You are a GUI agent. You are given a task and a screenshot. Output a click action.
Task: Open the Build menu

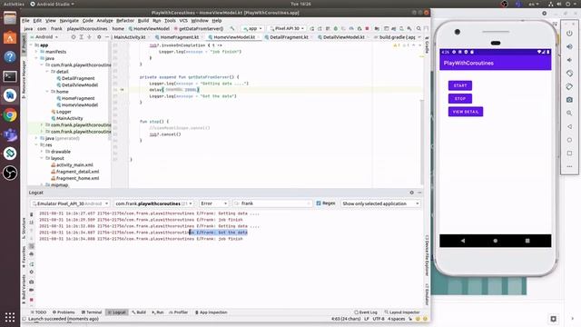(x=143, y=20)
